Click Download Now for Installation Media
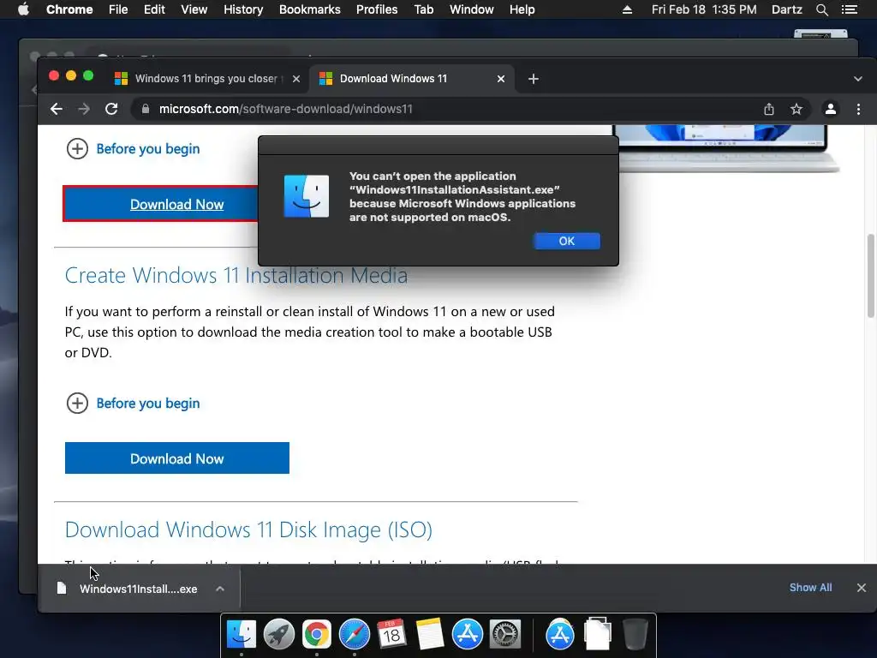 176,458
